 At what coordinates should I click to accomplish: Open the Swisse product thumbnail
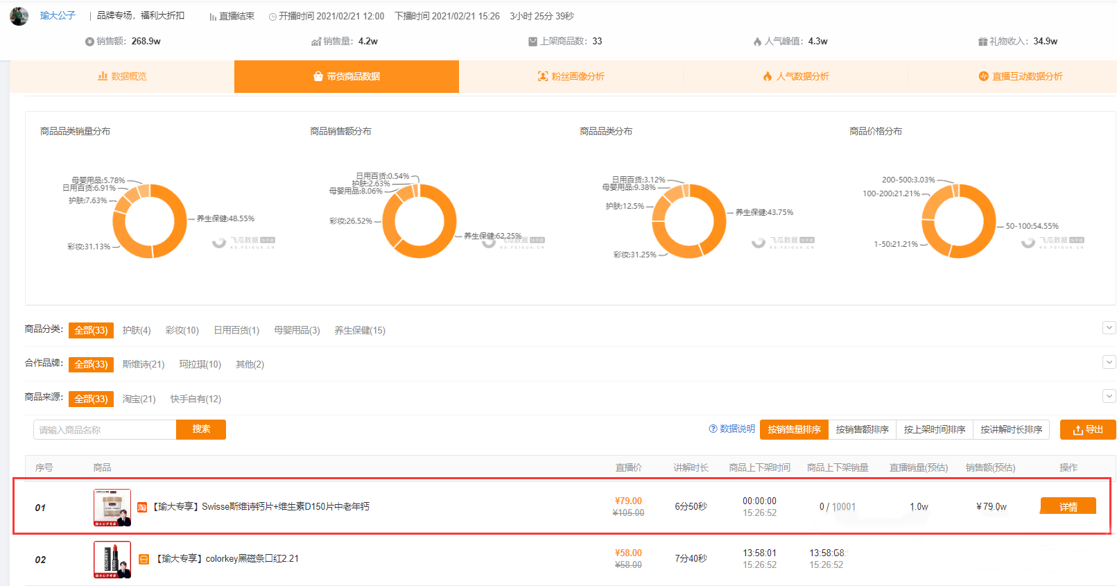click(x=112, y=508)
